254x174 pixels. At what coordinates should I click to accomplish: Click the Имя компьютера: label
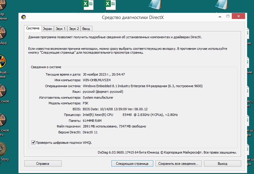tap(68, 80)
